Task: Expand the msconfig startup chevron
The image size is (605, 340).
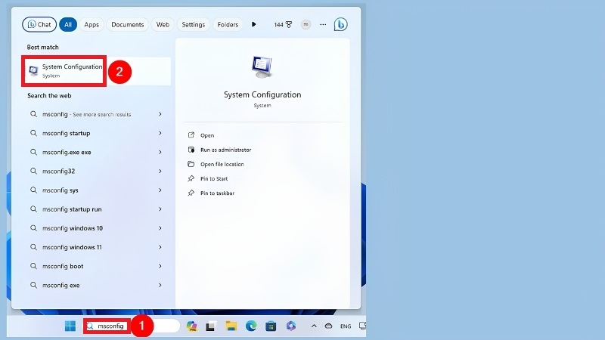Action: 160,133
